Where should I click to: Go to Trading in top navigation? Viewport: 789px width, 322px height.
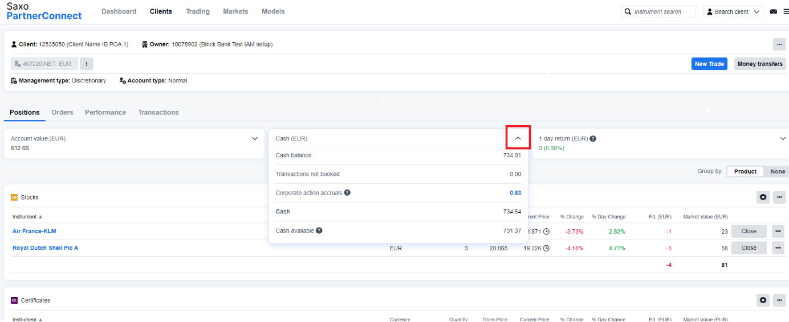point(198,11)
